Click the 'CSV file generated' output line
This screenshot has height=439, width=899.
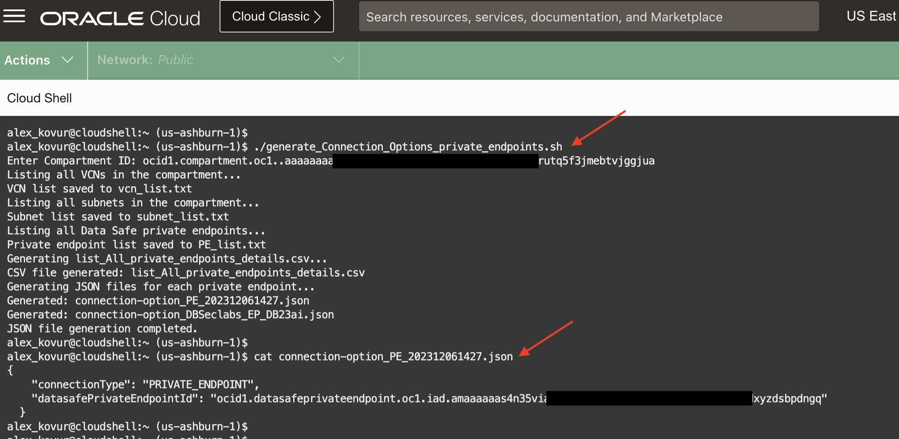(x=186, y=273)
